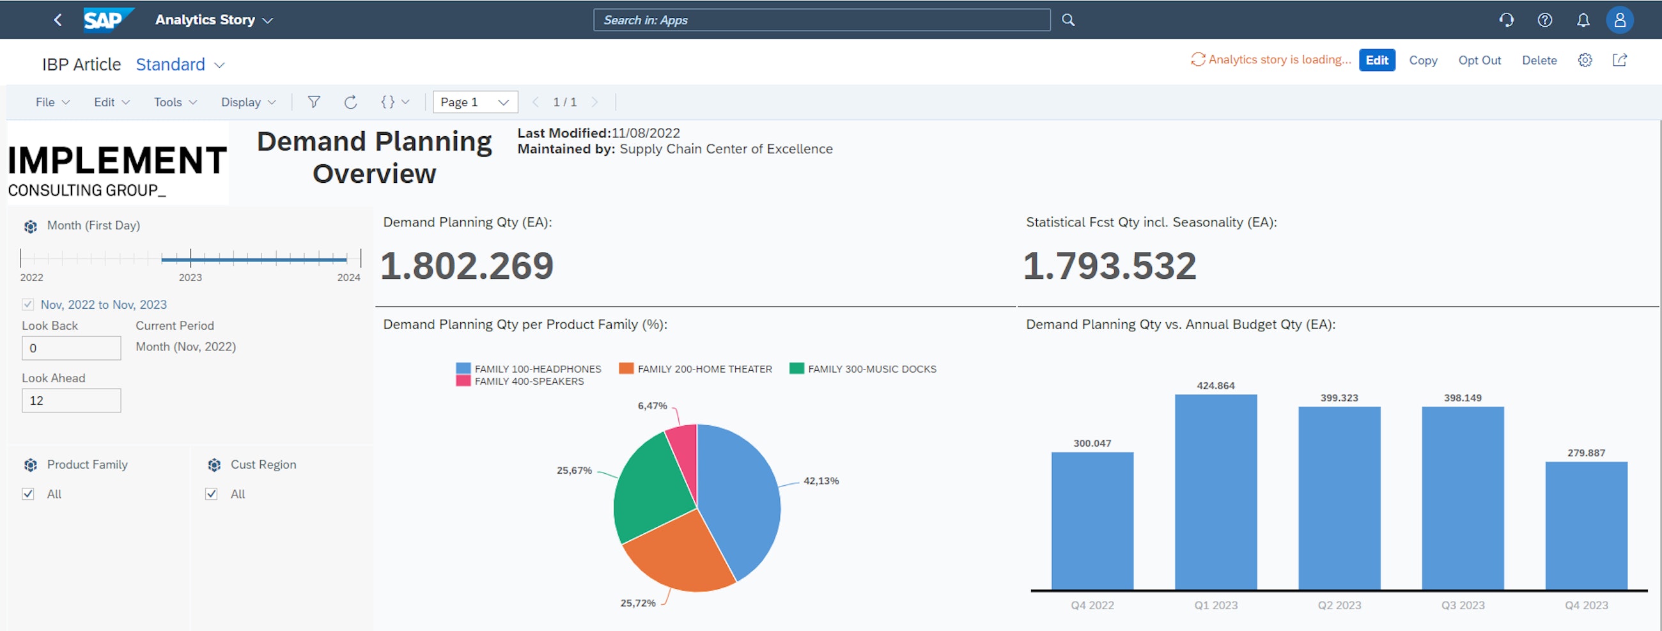The width and height of the screenshot is (1662, 631).
Task: Click the Copy link
Action: pyautogui.click(x=1424, y=60)
